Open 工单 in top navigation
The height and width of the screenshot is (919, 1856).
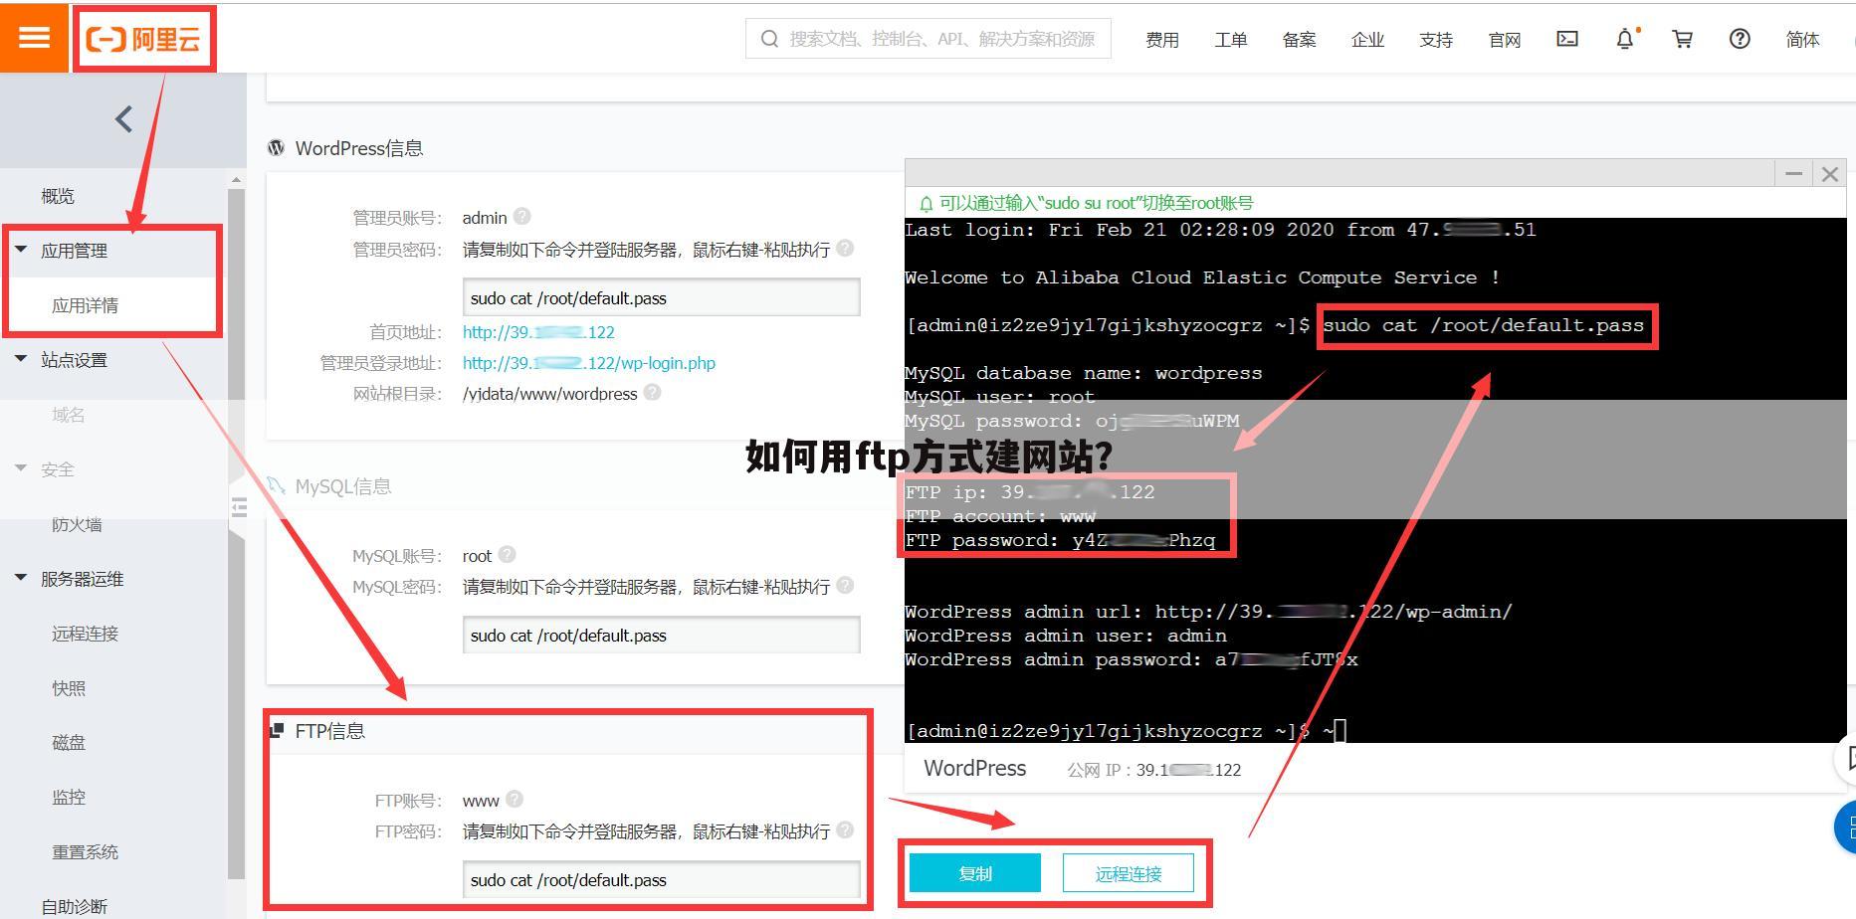pos(1231,40)
